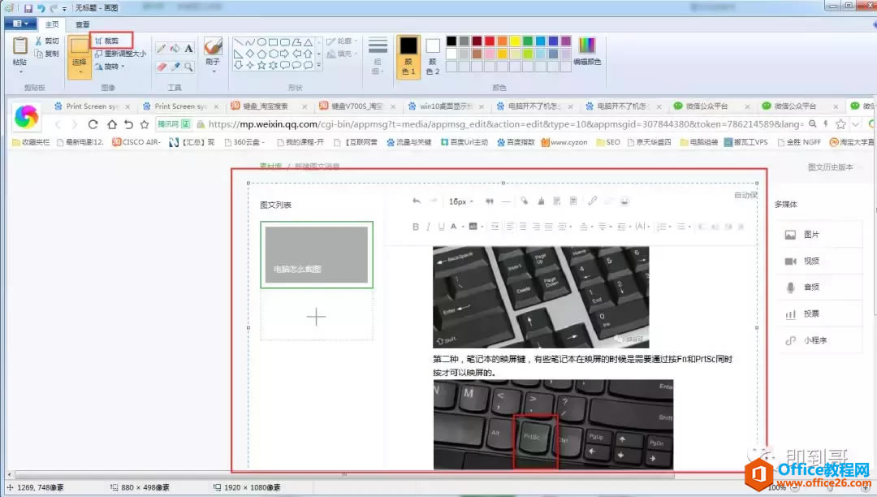Expand the arrow under 粘贴
The width and height of the screenshot is (877, 497).
pos(20,71)
